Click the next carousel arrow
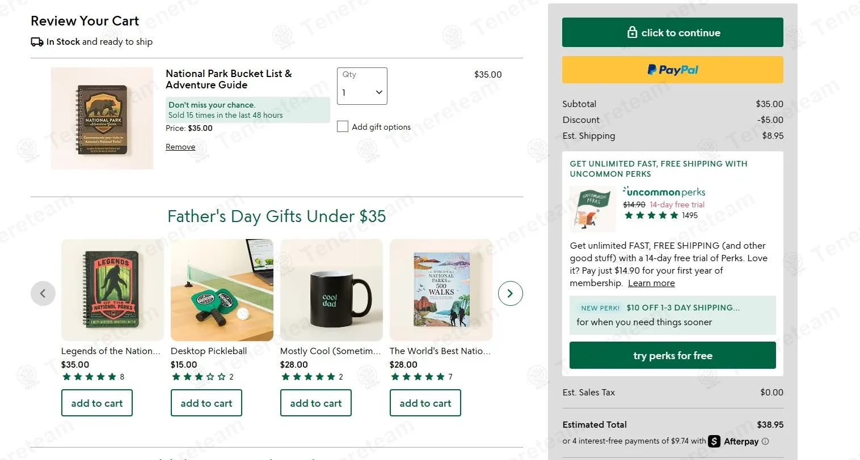860x460 pixels. pos(510,293)
